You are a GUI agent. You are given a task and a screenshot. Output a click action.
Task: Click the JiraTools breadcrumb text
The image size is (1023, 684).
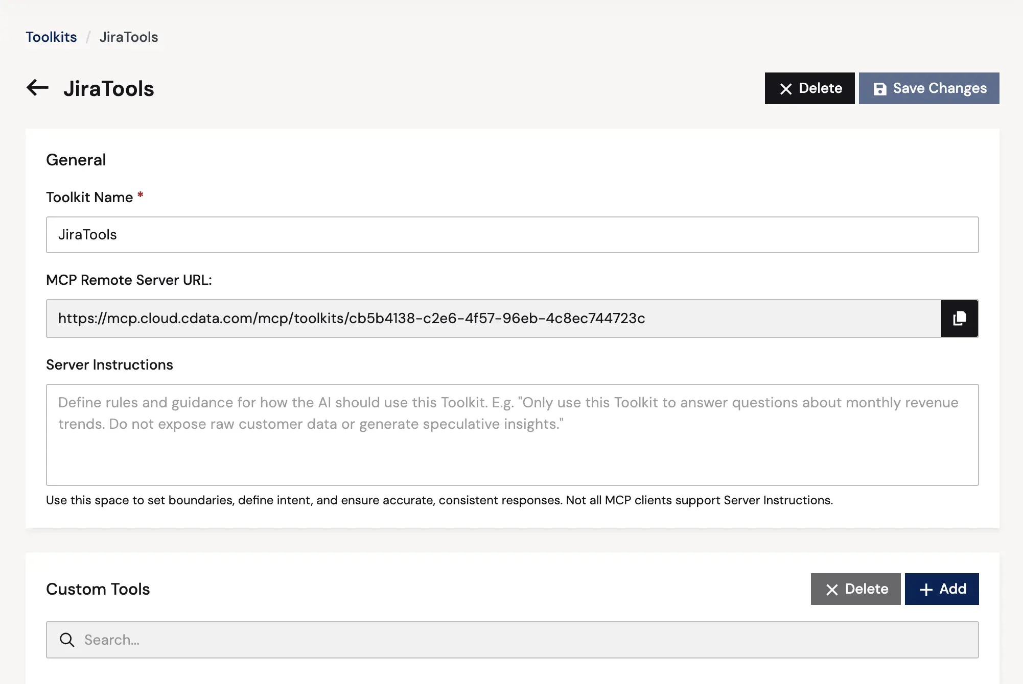[x=129, y=37]
